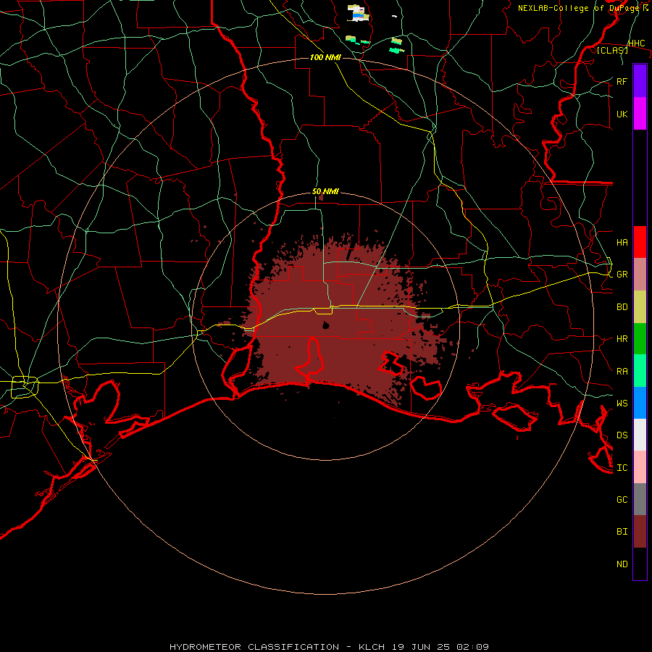The width and height of the screenshot is (652, 652).
Task: Click the ND legend label
Action: point(622,564)
